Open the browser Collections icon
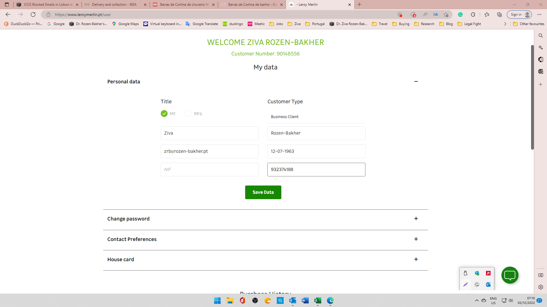 (x=499, y=14)
